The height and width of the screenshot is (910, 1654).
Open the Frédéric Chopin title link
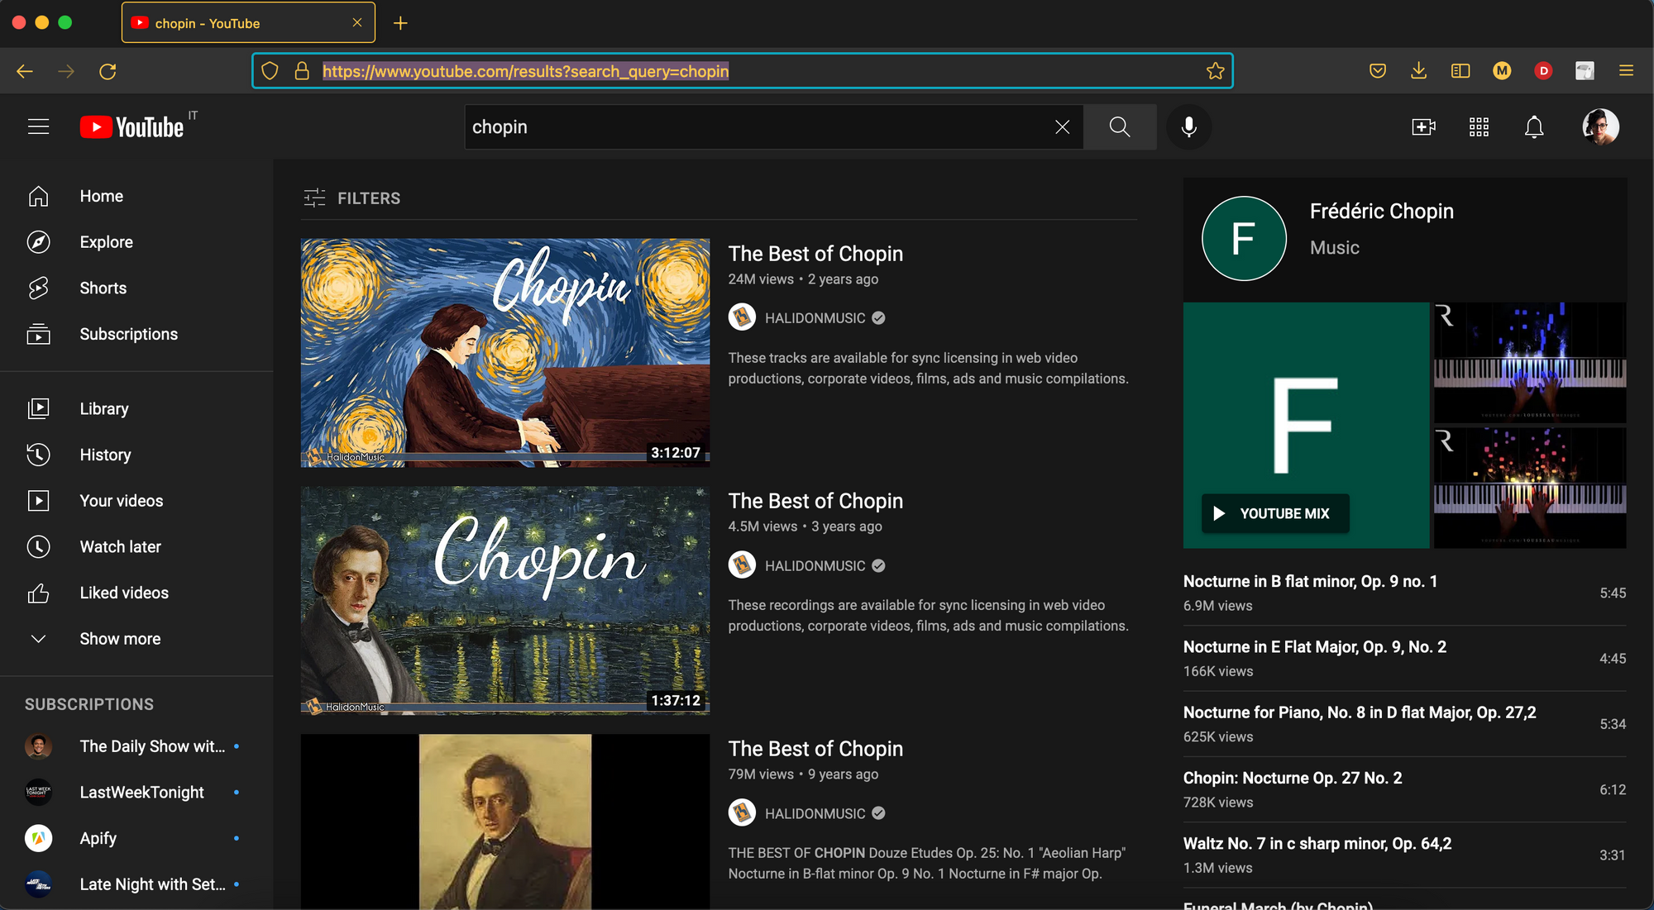coord(1381,212)
